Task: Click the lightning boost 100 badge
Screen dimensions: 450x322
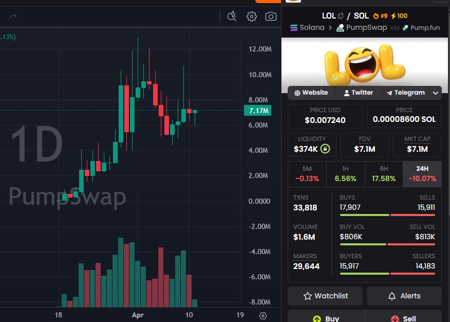Action: pos(399,16)
